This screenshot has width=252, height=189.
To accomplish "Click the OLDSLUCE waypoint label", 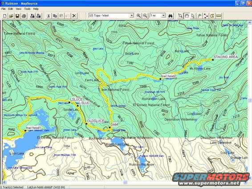I will [96, 121].
